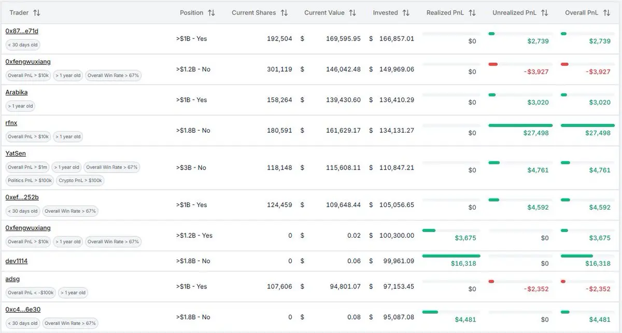Click shares value 301,119

point(279,69)
